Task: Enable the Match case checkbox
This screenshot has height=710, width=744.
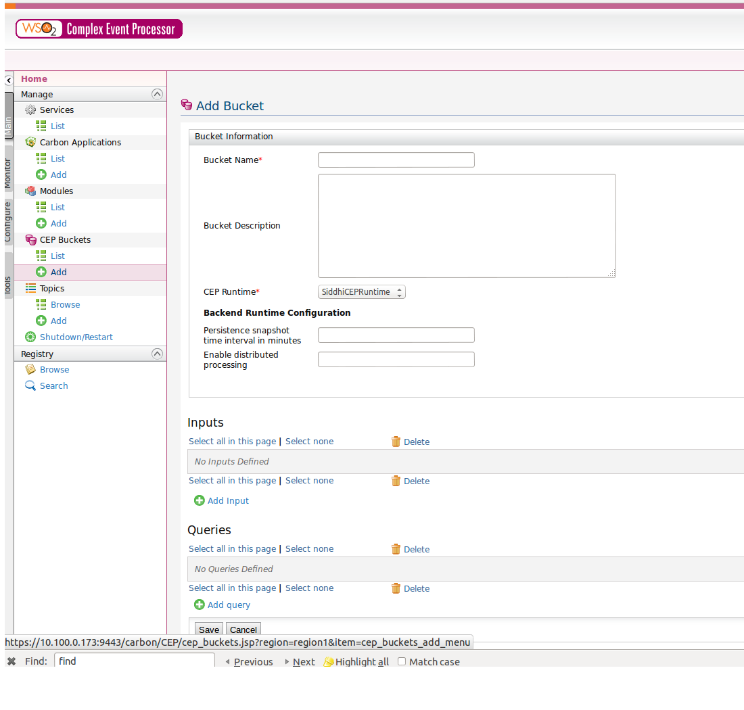Action: click(402, 661)
